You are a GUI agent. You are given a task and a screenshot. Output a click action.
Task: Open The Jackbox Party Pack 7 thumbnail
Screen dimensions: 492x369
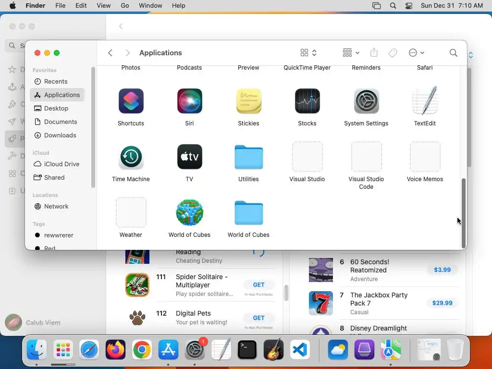click(x=320, y=303)
